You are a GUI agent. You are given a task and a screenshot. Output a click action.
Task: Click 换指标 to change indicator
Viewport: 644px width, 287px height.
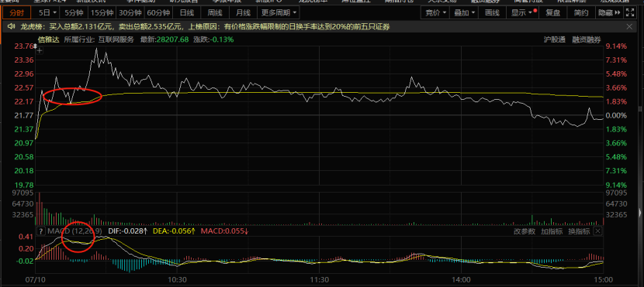click(x=579, y=231)
